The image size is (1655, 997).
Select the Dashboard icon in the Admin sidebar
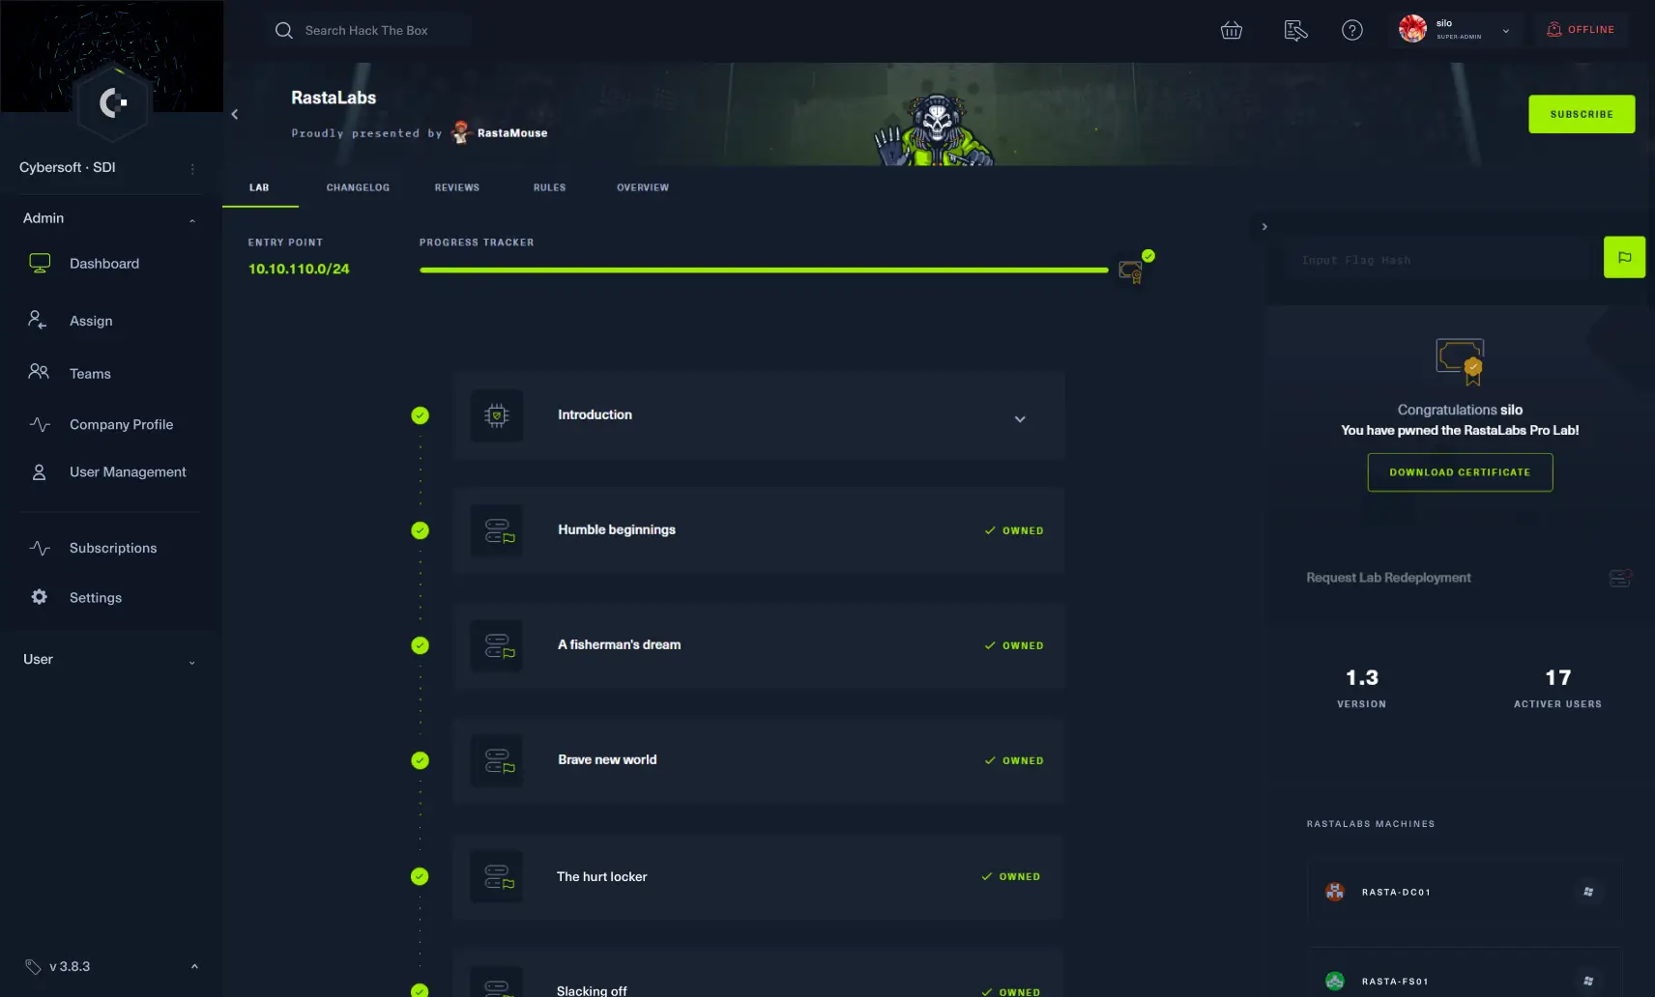pos(39,262)
